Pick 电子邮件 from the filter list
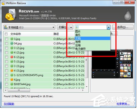This screenshot has height=109, width=138. [92, 49]
